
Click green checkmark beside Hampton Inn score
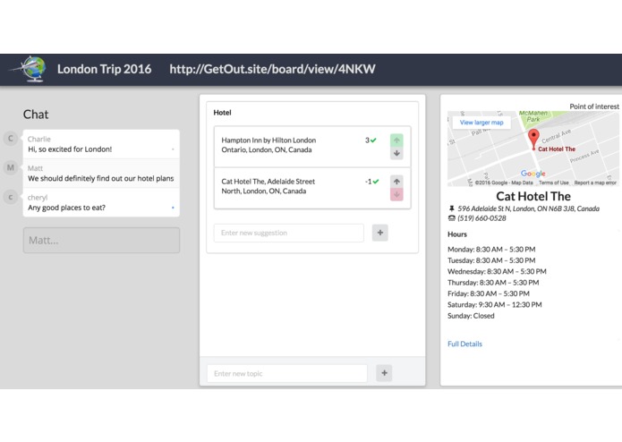373,140
